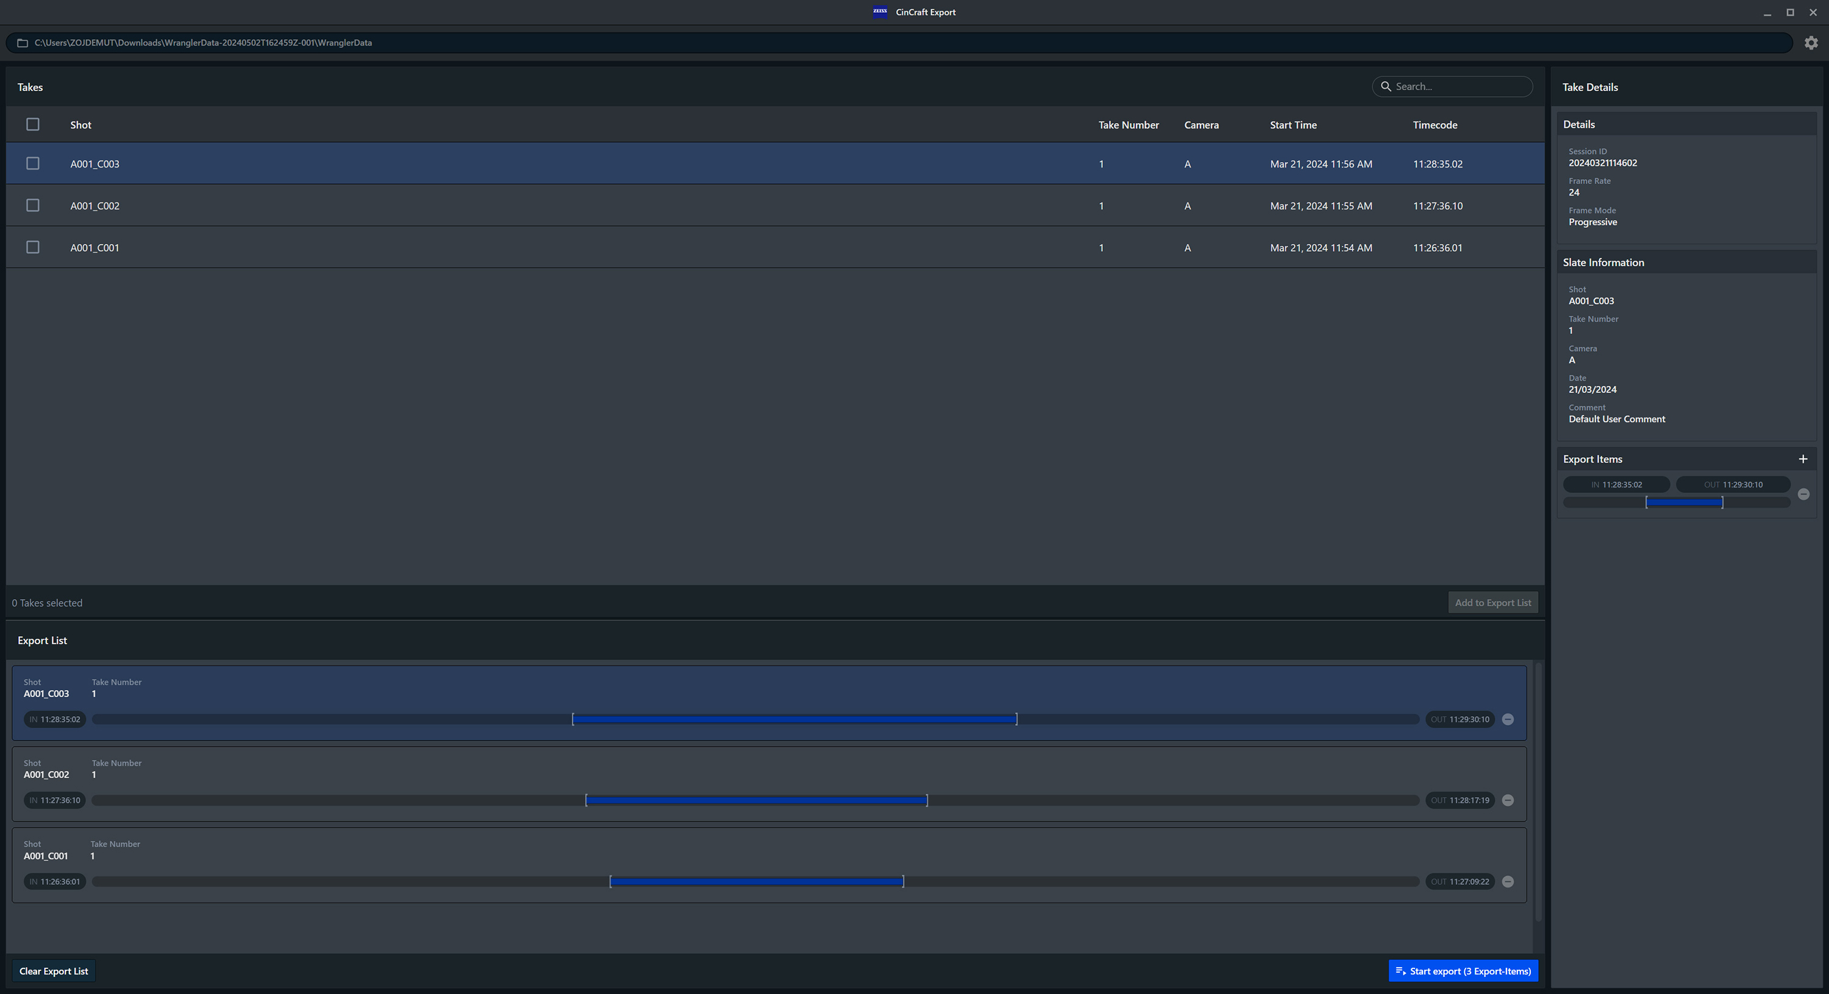Check the A001_C001 take checkbox
The height and width of the screenshot is (994, 1829).
(x=33, y=247)
